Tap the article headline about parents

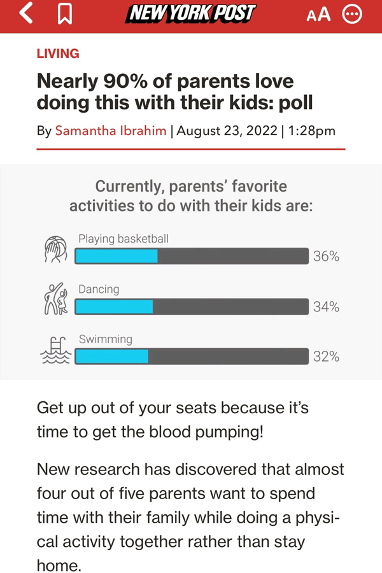pos(175,92)
